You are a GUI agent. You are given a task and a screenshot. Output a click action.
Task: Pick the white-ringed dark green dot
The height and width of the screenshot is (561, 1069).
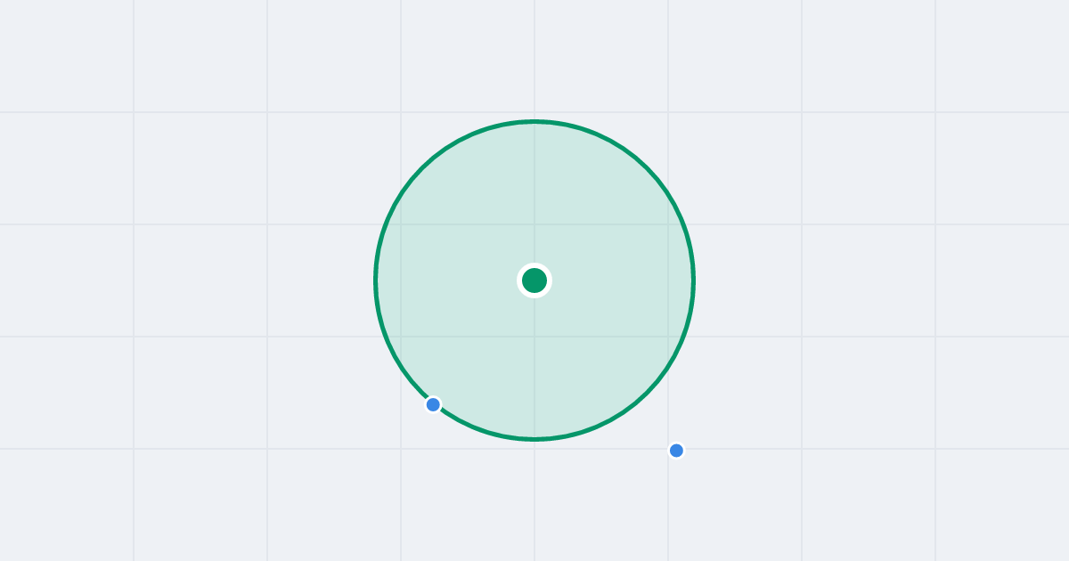[534, 280]
